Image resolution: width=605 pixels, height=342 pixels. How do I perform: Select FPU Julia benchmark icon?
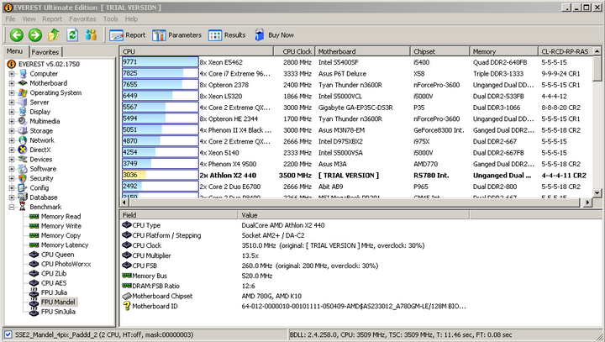[34, 292]
